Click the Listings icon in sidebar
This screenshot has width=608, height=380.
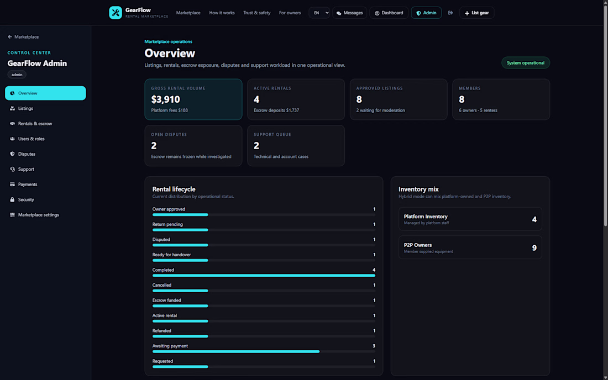(x=12, y=108)
